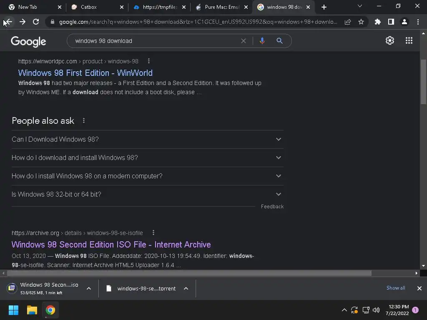Click the archive.org breadcrumb URL

coord(77,233)
